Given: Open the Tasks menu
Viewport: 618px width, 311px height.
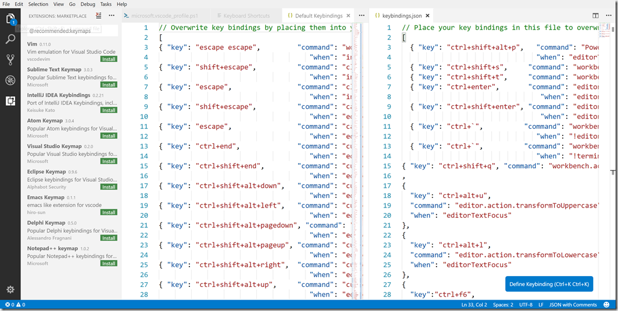Looking at the screenshot, I should coord(106,4).
